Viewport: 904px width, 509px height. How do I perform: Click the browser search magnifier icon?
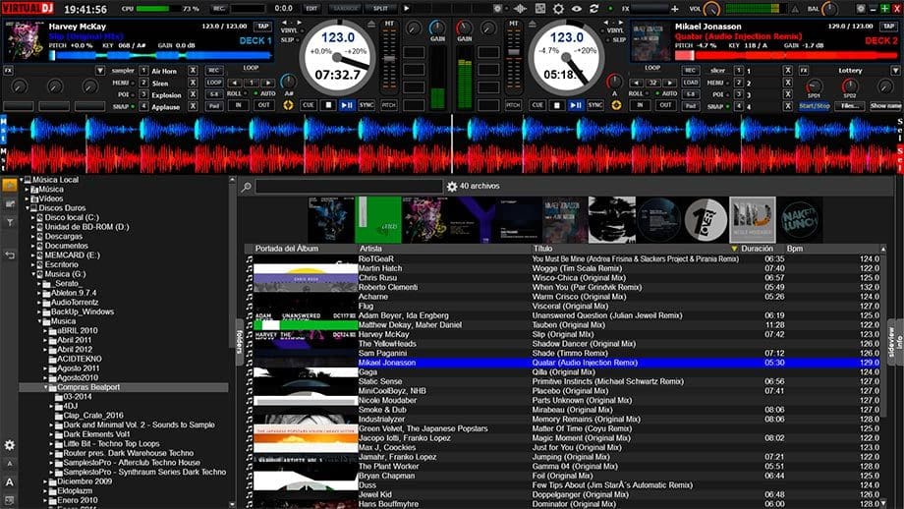pyautogui.click(x=247, y=187)
